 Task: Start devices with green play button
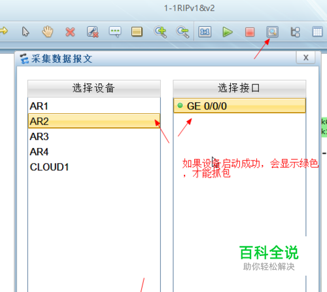tap(228, 32)
